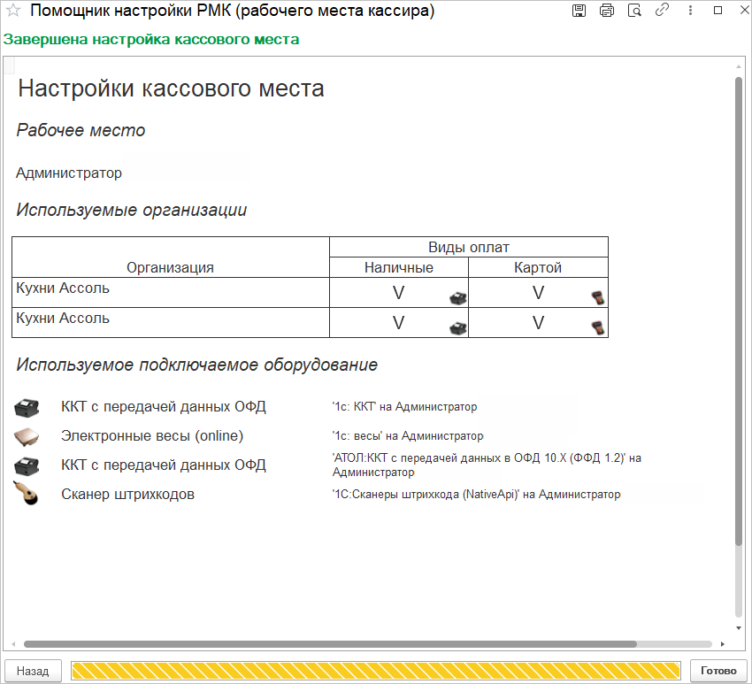
Task: Copy link with chain icon
Action: coord(662,10)
